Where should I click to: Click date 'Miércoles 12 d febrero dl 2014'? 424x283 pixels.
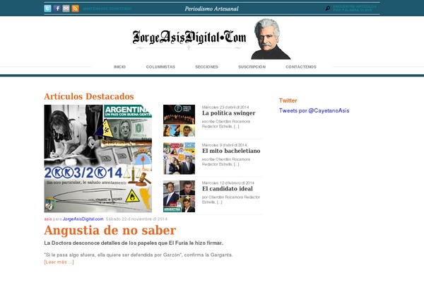tap(228, 183)
